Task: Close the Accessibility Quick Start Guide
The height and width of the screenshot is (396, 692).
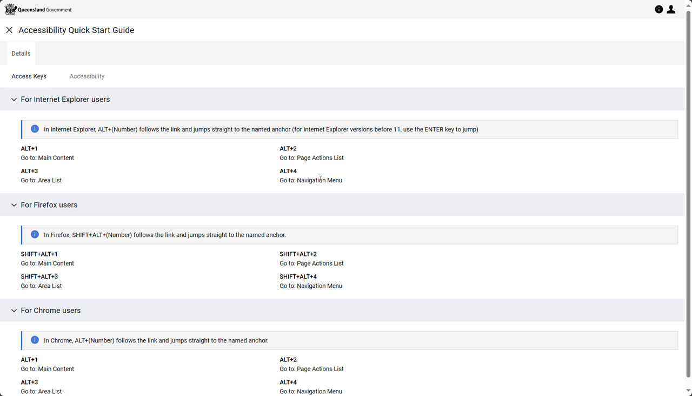Action: point(9,30)
